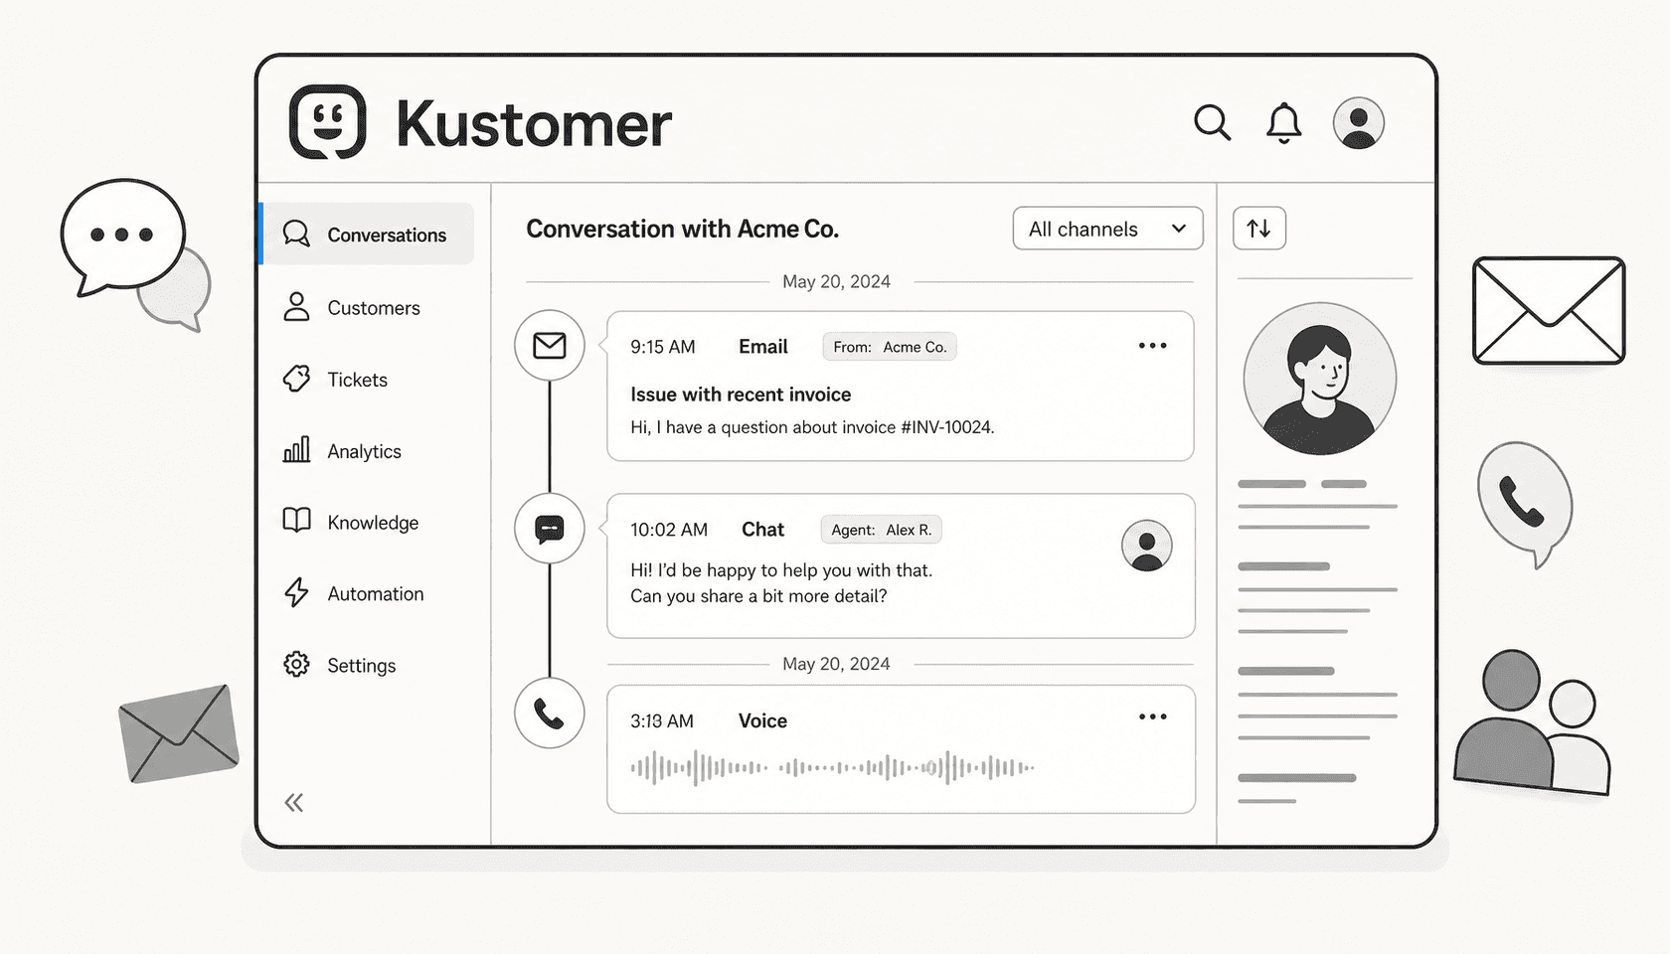Click the Tickets tag icon
The height and width of the screenshot is (954, 1670).
296,379
